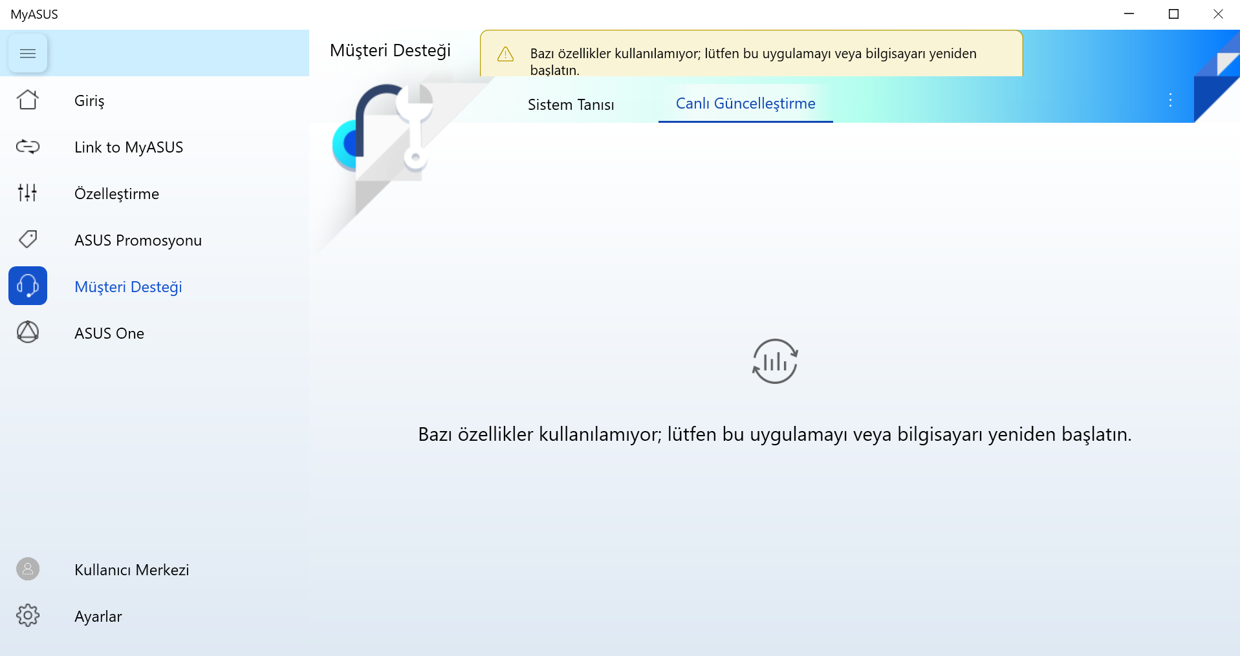This screenshot has width=1240, height=656.
Task: Collapse the sidebar with the hamburger menu icon
Action: click(28, 53)
